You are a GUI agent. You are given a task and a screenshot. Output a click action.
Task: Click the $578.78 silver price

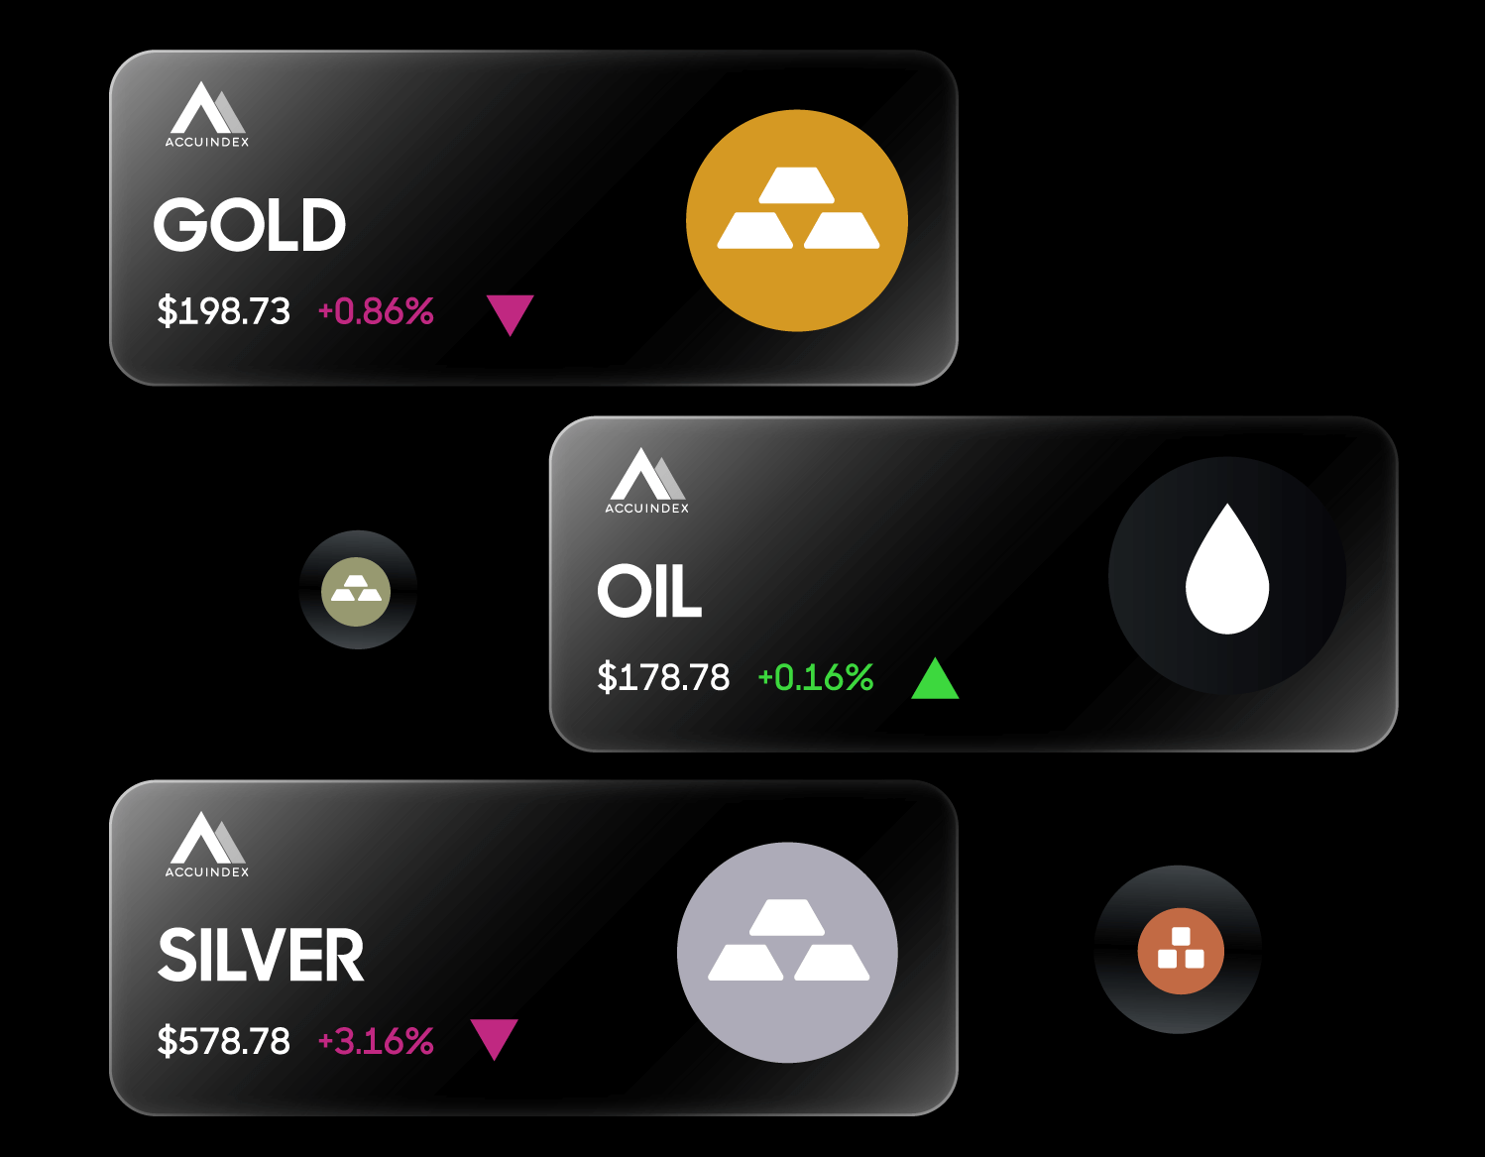tap(224, 1042)
